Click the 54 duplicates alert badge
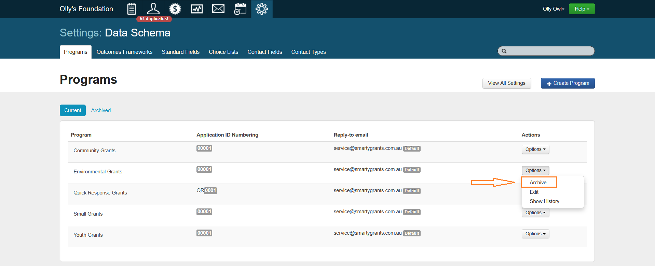The image size is (655, 266). tap(154, 19)
